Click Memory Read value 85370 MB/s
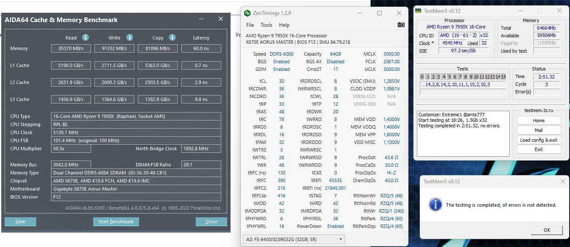This screenshot has height=247, width=570. pos(71,48)
